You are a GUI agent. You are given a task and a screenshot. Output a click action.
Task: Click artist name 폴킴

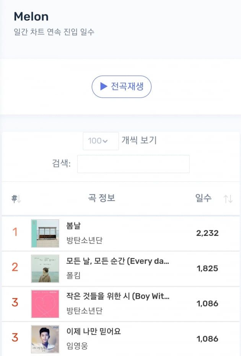[x=73, y=275]
